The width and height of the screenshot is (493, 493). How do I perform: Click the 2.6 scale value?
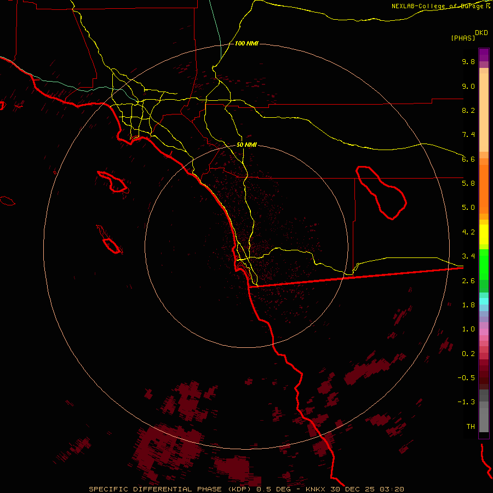coord(468,281)
